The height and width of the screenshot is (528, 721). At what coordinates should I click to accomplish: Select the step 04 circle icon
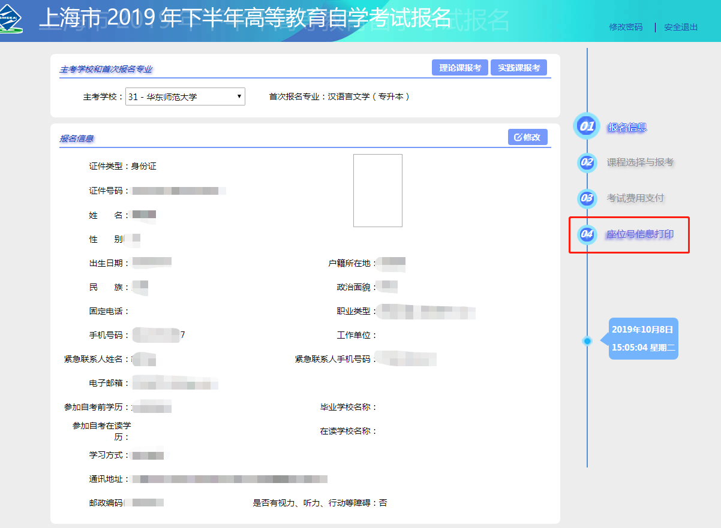tap(586, 235)
